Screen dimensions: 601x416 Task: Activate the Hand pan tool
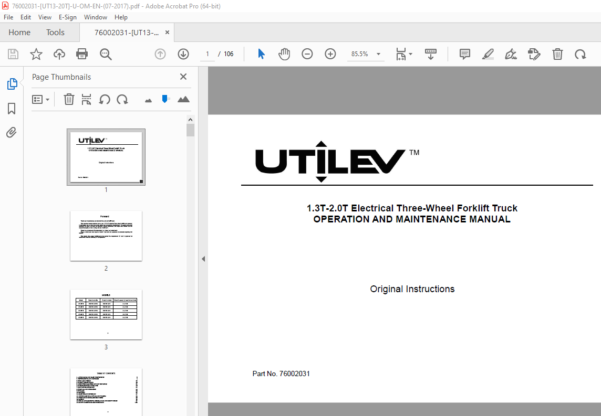(284, 54)
